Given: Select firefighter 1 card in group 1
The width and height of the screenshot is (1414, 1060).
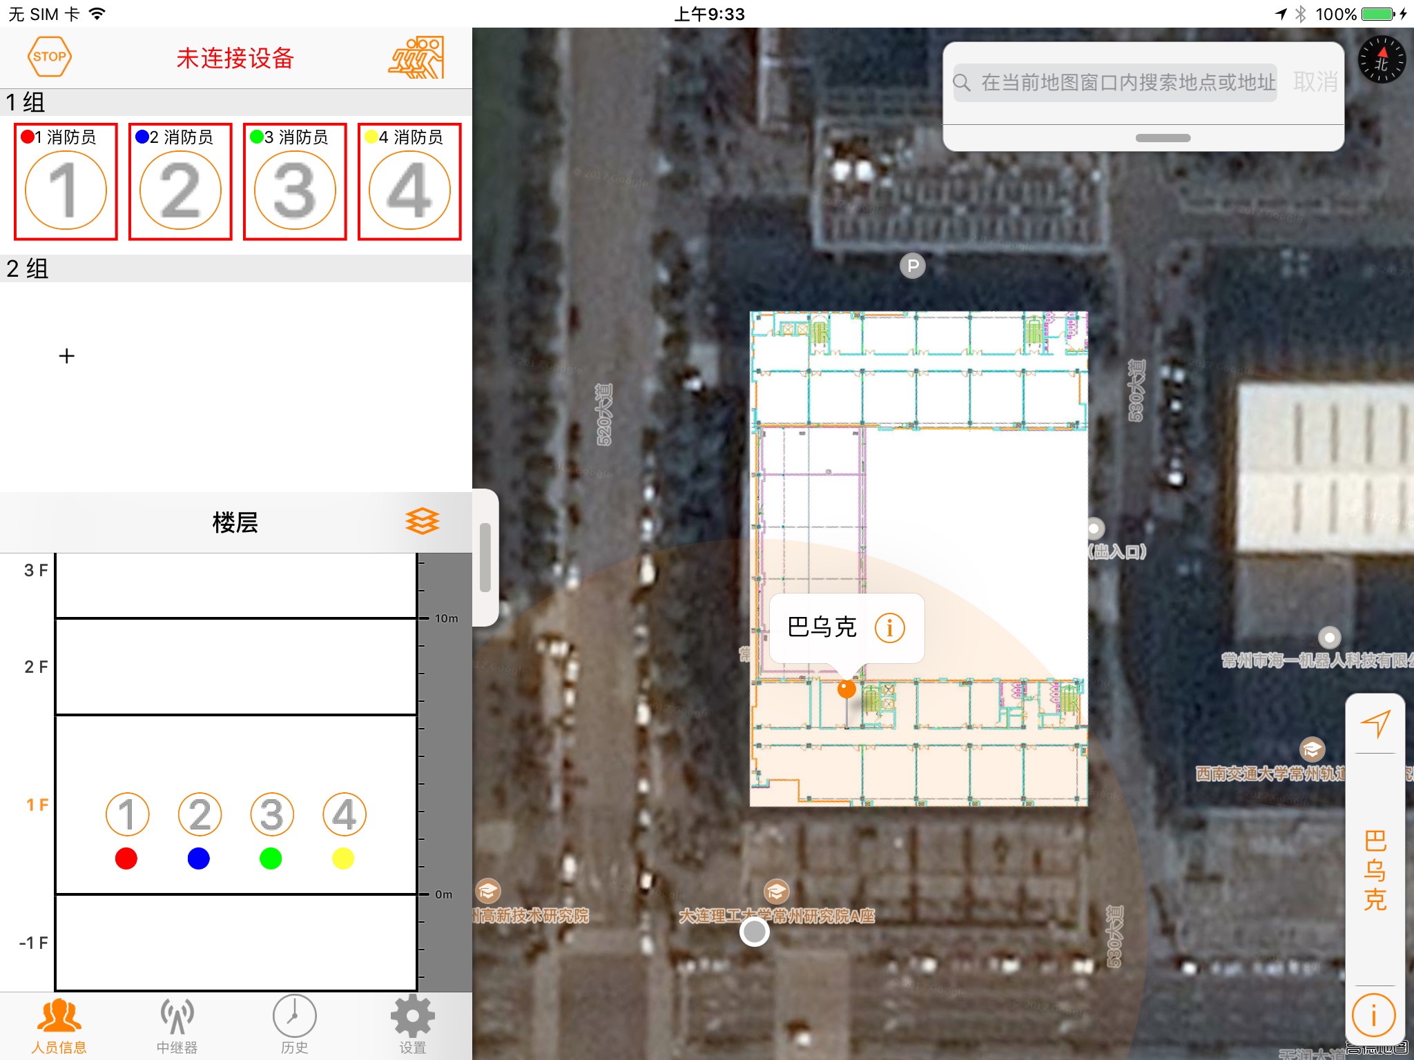Looking at the screenshot, I should point(66,181).
